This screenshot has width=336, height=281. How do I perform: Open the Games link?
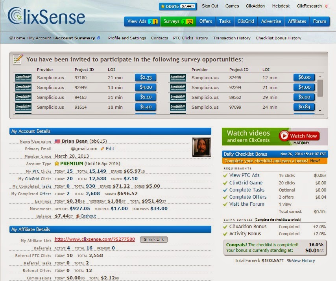[232, 6]
